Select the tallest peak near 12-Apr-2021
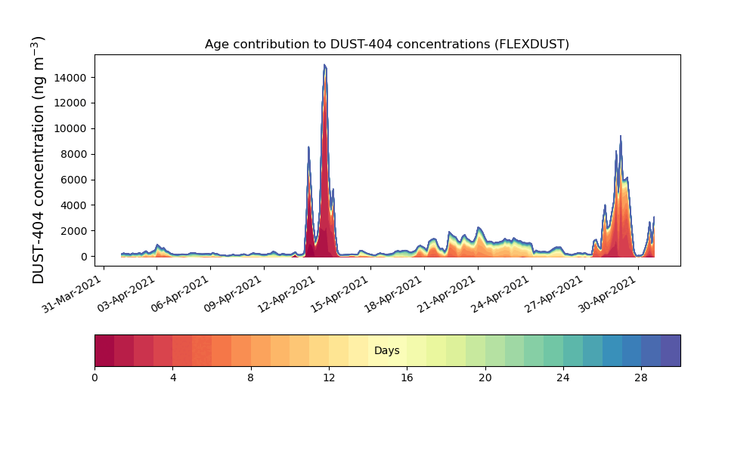 click(324, 66)
